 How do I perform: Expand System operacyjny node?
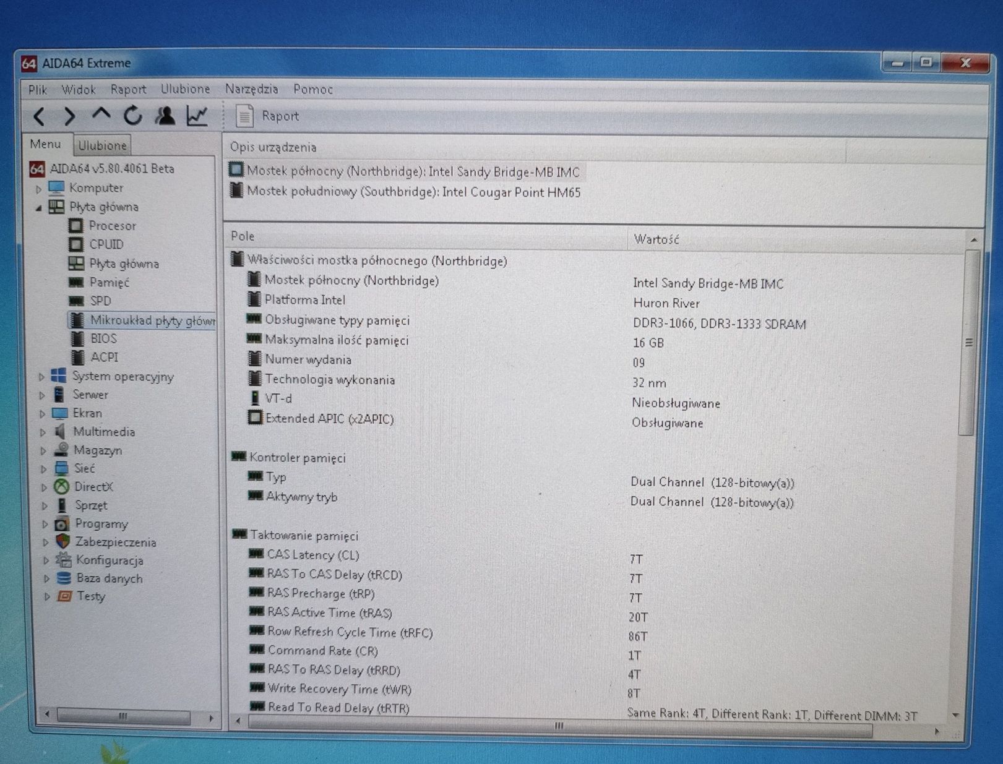tap(41, 377)
